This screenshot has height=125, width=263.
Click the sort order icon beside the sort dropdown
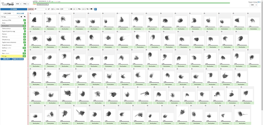coord(49,9)
